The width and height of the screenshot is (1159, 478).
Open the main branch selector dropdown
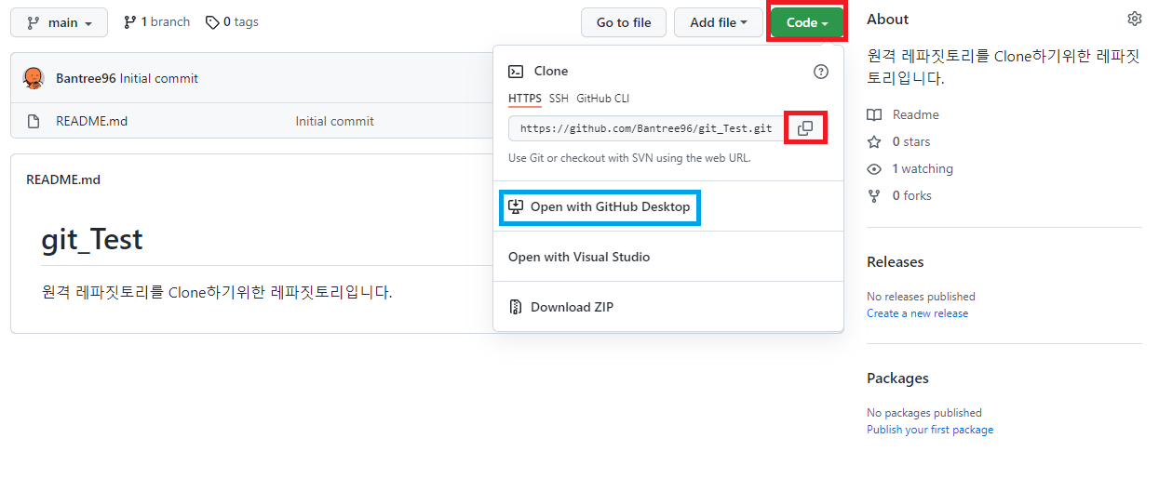[59, 22]
